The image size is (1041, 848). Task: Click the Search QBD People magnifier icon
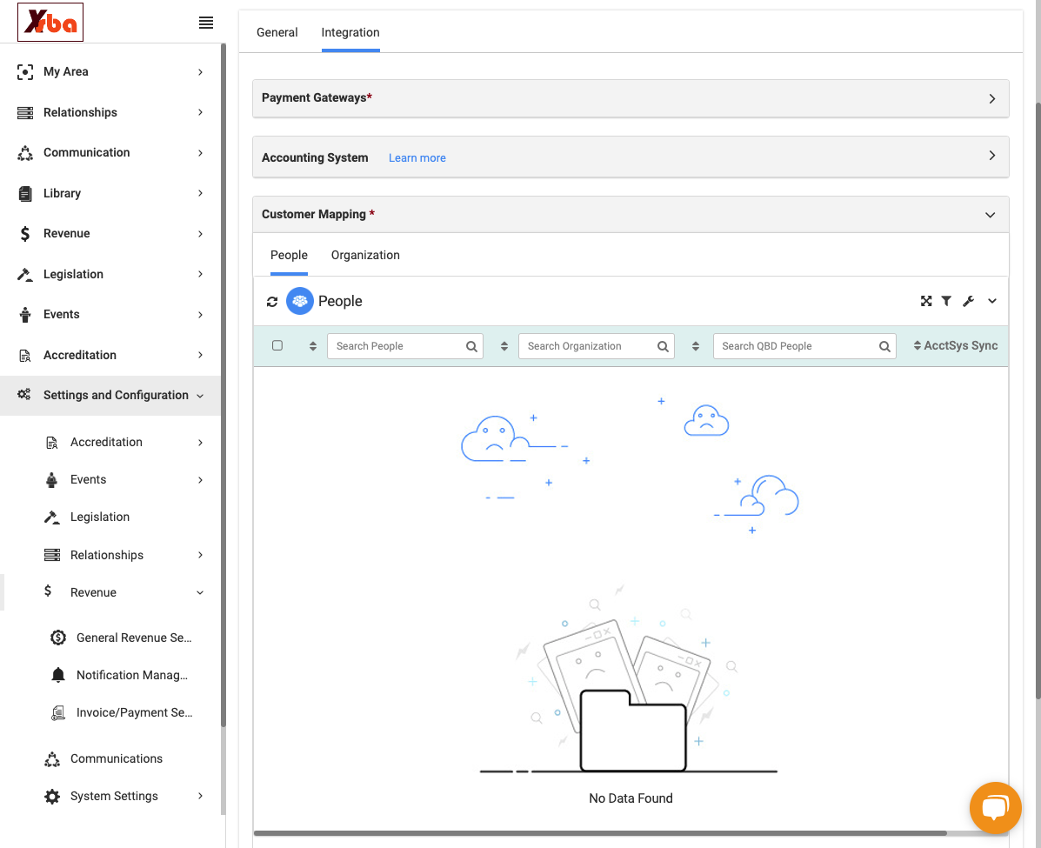point(884,347)
